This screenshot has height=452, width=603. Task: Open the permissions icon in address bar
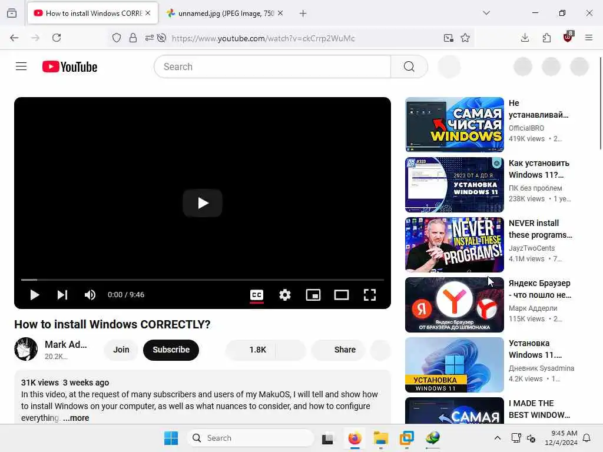(x=149, y=38)
